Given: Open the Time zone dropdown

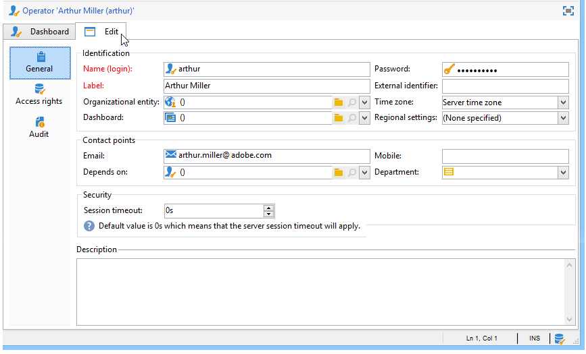Looking at the screenshot, I should [x=563, y=102].
